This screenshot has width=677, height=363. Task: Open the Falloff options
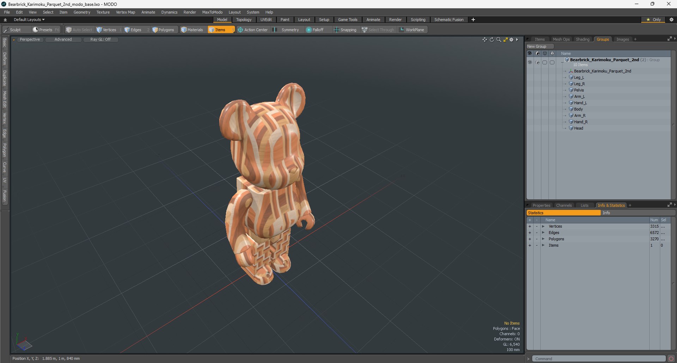[x=315, y=30]
